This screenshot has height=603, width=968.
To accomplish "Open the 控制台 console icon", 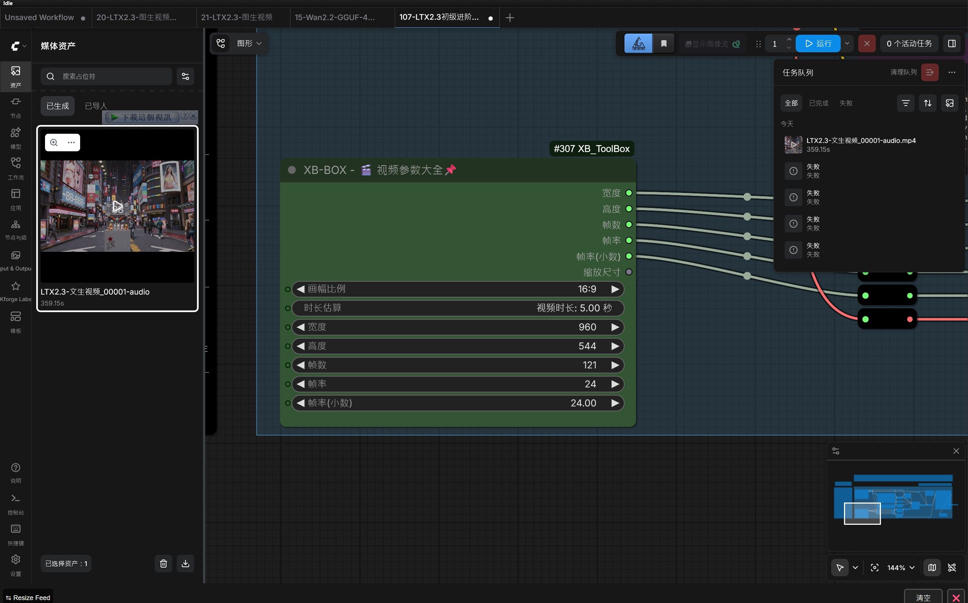I will tap(16, 503).
